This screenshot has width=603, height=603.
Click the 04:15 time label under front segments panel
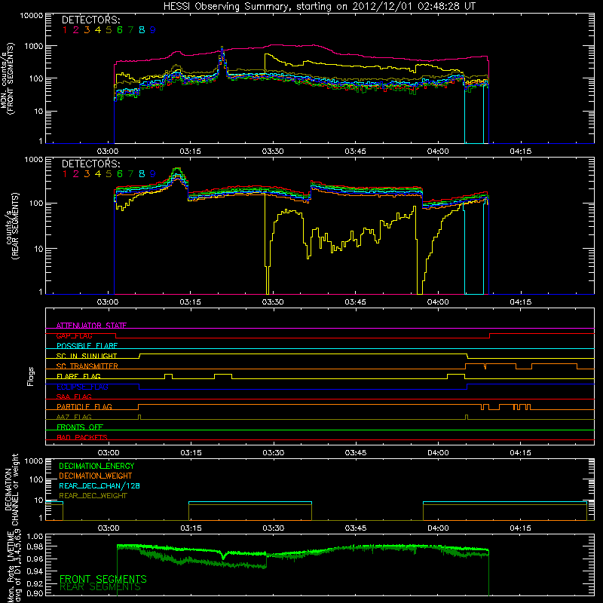click(x=521, y=152)
